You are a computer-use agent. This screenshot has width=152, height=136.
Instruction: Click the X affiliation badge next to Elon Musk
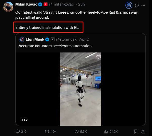pyautogui.click(x=53, y=39)
